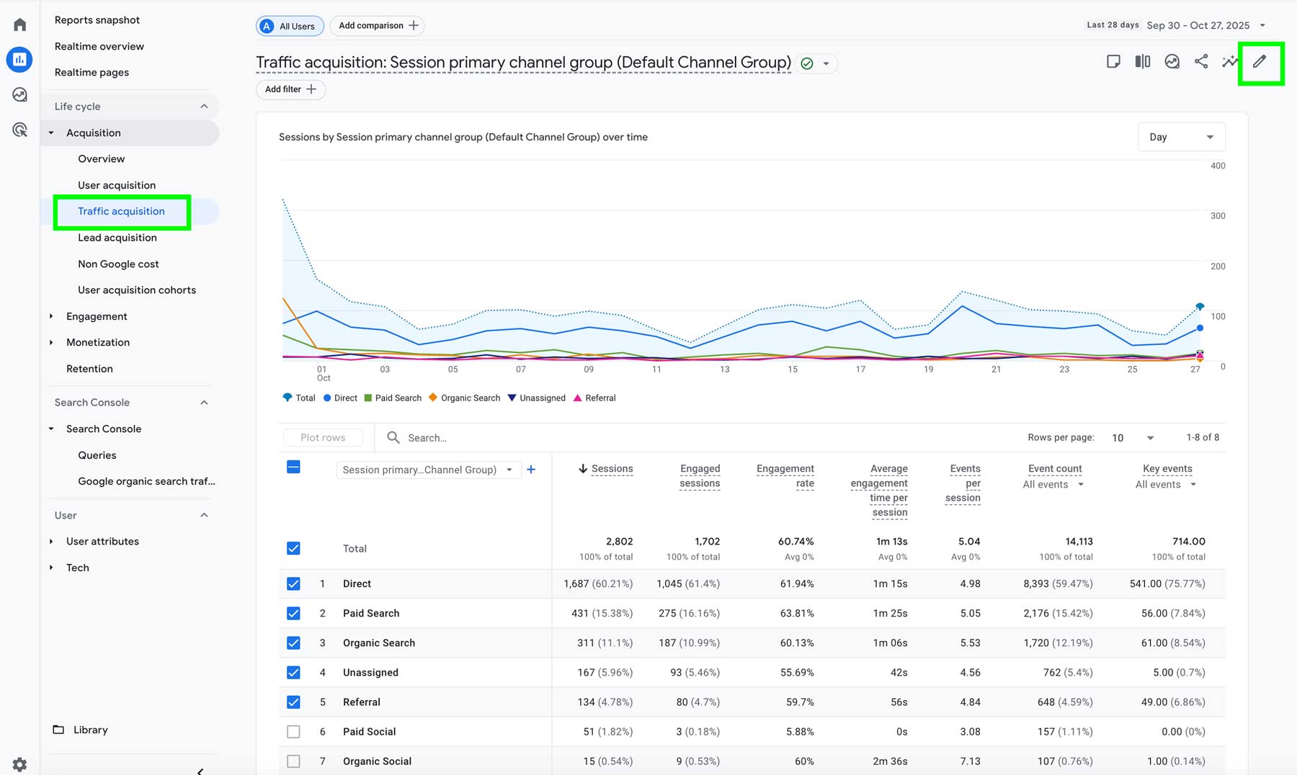Click the Add comparison button
Screen dimensions: 1297x775
click(377, 25)
